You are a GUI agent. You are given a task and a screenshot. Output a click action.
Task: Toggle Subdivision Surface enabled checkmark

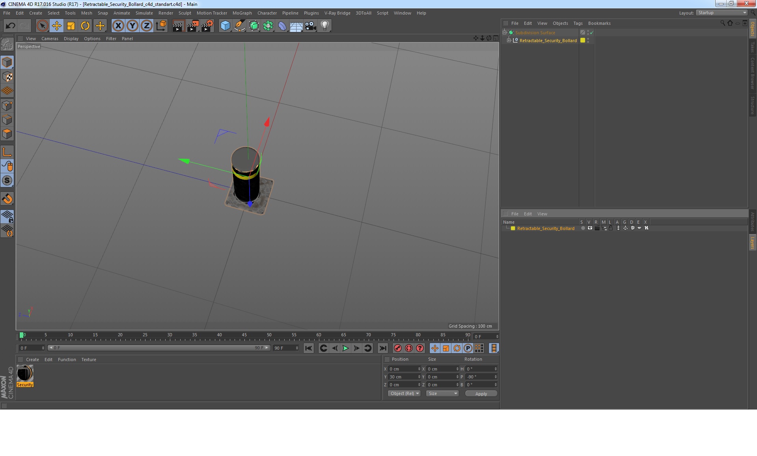pyautogui.click(x=592, y=33)
